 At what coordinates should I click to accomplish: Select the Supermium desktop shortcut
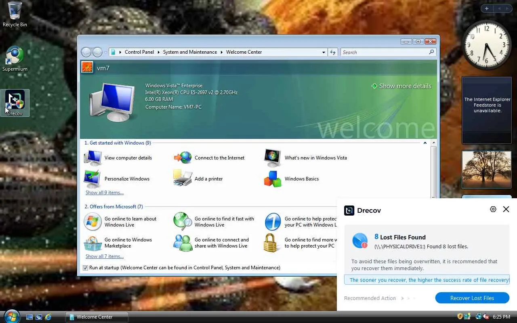pyautogui.click(x=15, y=59)
